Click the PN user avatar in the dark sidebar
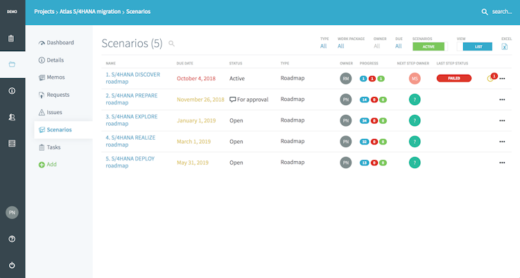This screenshot has width=520, height=278. pos(12,212)
